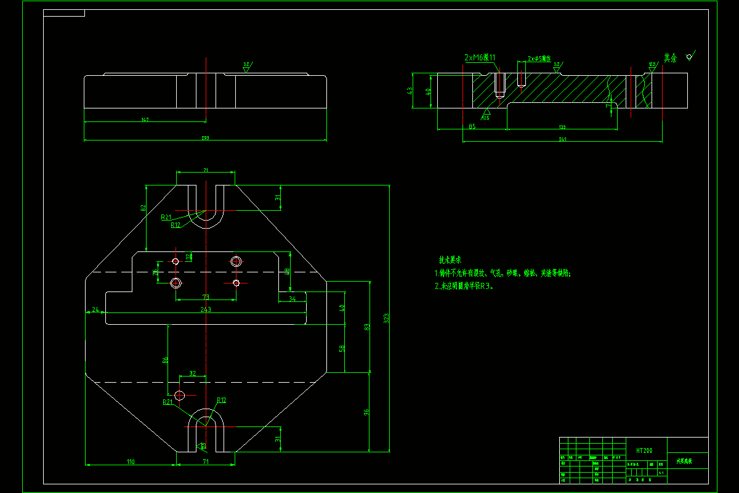Viewport: 739px width, 493px height.
Task: Click the 24 dimension at left edge
Action: (x=95, y=309)
